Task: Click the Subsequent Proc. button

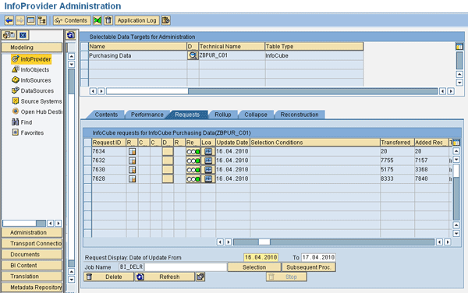Action: click(309, 267)
